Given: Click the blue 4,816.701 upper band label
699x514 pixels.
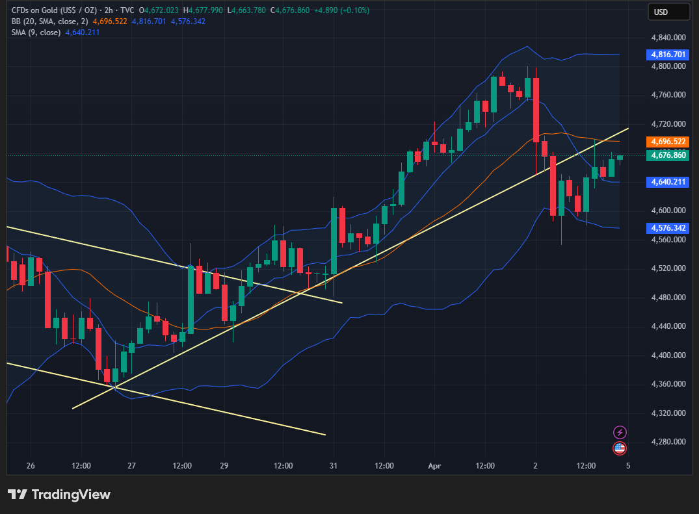Looking at the screenshot, I should pyautogui.click(x=667, y=55).
